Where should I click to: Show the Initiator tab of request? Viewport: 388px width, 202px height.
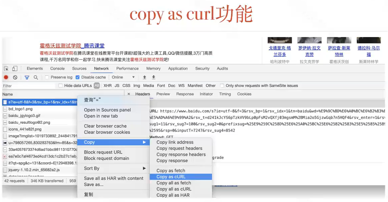click(x=206, y=94)
